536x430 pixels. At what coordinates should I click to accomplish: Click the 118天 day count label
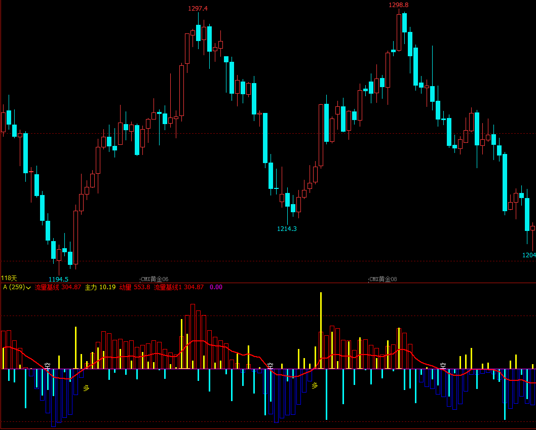(9, 279)
